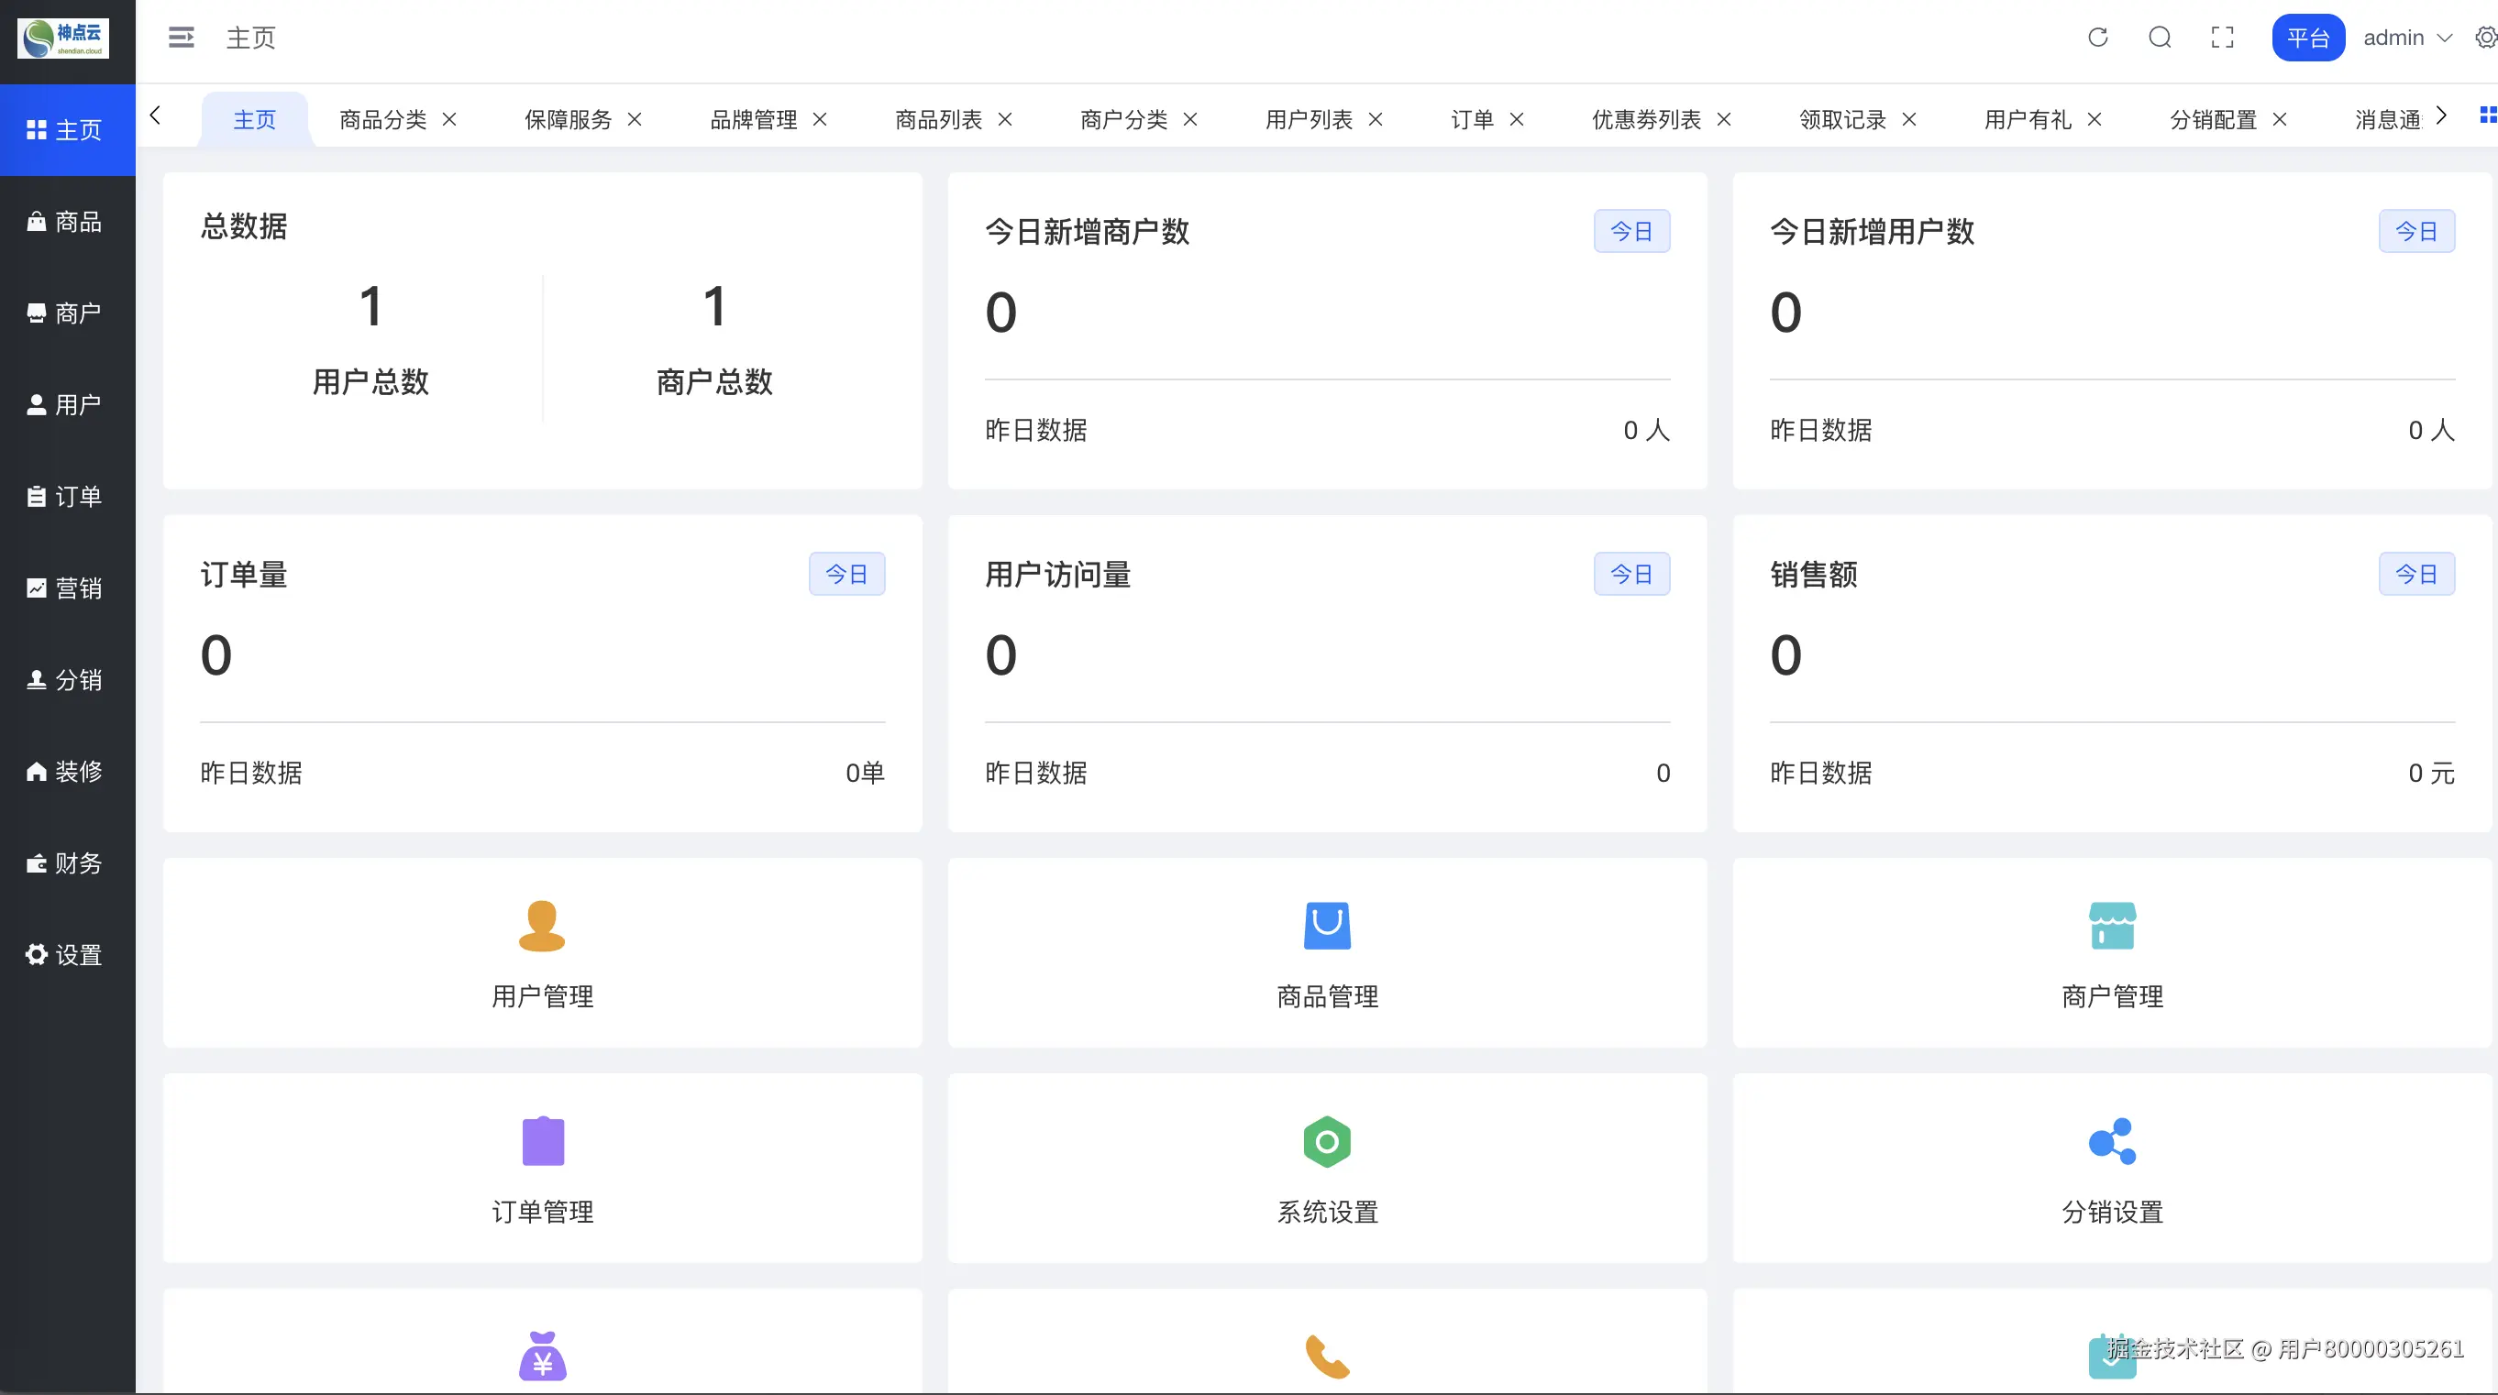Open 系统设置 hexagon icon
The width and height of the screenshot is (2498, 1395).
[1327, 1141]
